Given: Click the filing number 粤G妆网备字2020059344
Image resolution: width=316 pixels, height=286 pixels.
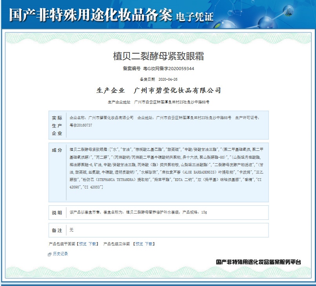Looking at the screenshot, I should (x=169, y=69).
